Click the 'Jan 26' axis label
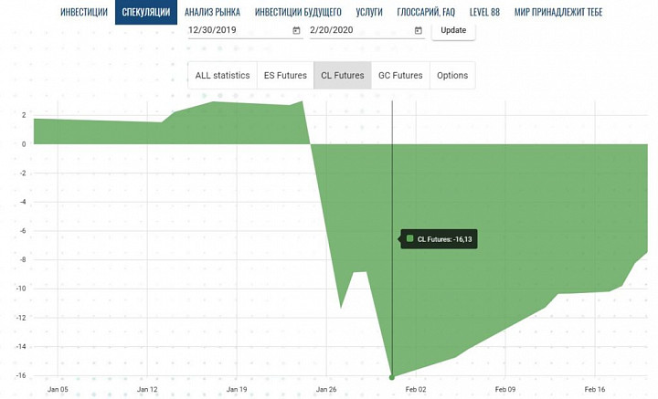The height and width of the screenshot is (399, 658). pyautogui.click(x=326, y=389)
